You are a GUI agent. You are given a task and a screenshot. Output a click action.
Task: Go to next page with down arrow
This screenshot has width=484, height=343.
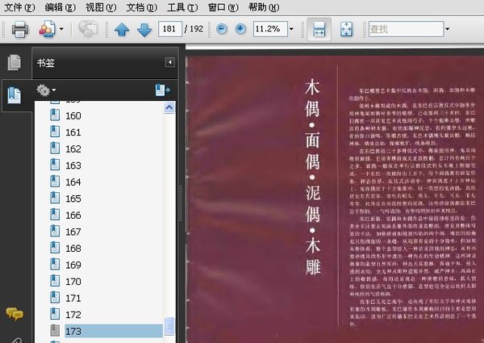coord(144,30)
